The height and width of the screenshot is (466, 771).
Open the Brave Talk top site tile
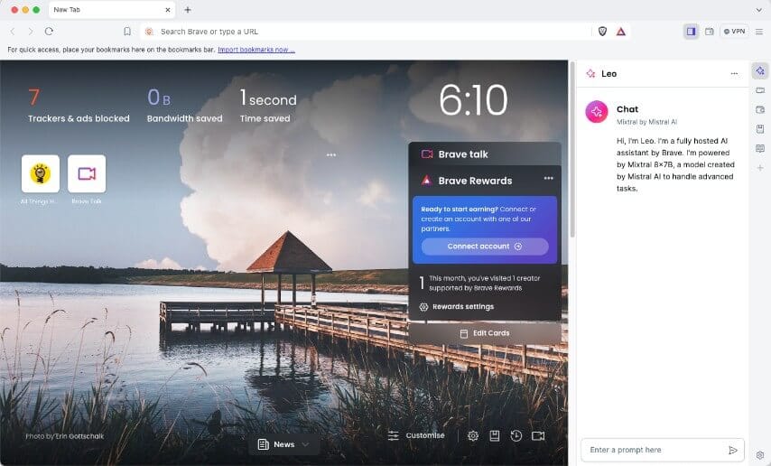point(87,173)
